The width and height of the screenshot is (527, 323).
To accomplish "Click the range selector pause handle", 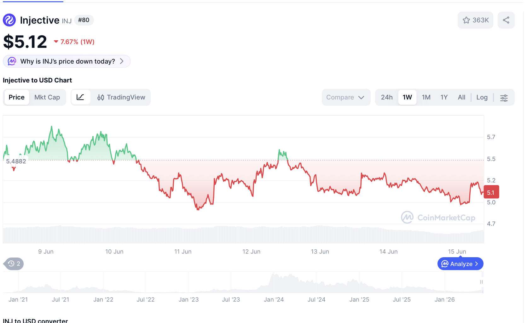I will click(481, 282).
